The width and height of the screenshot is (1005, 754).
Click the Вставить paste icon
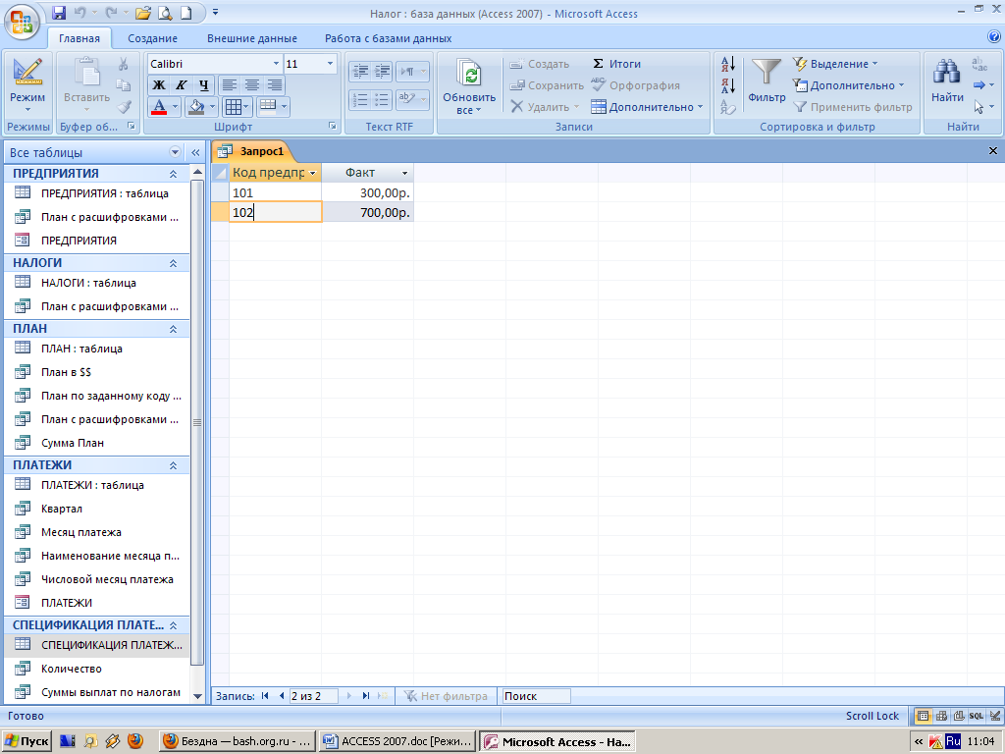pos(86,73)
